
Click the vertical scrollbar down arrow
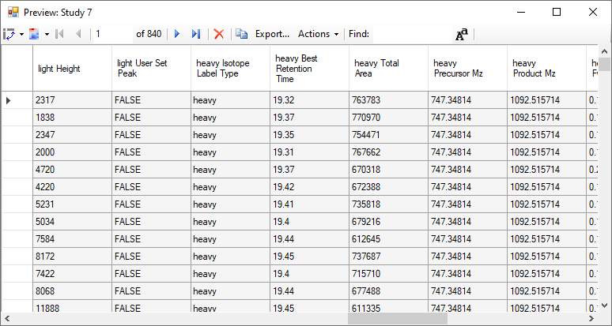(x=605, y=305)
